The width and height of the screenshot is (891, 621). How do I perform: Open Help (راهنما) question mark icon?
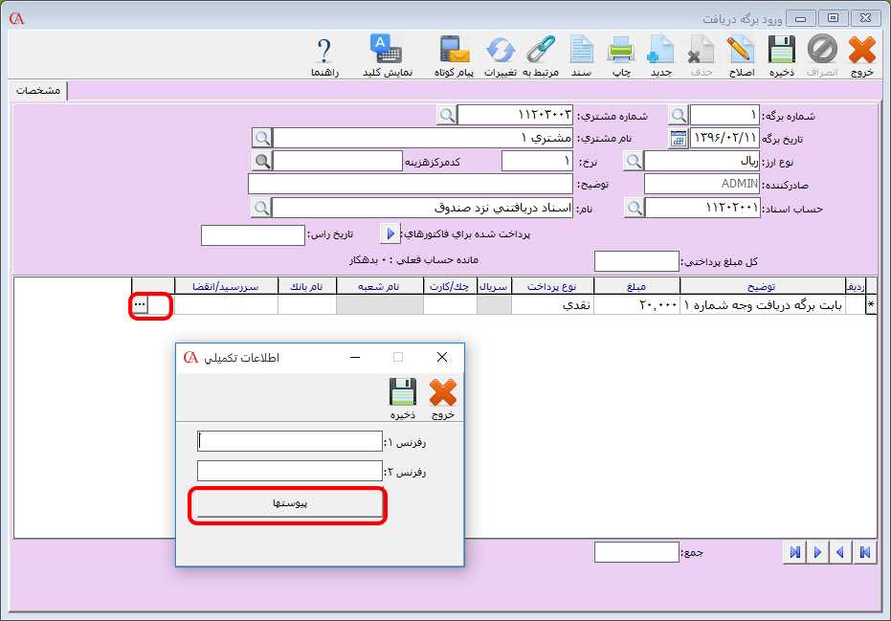[x=324, y=51]
